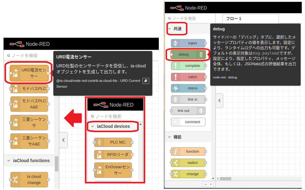The image size is (305, 190).
Task: Select the PLC MC node
Action: [113, 142]
